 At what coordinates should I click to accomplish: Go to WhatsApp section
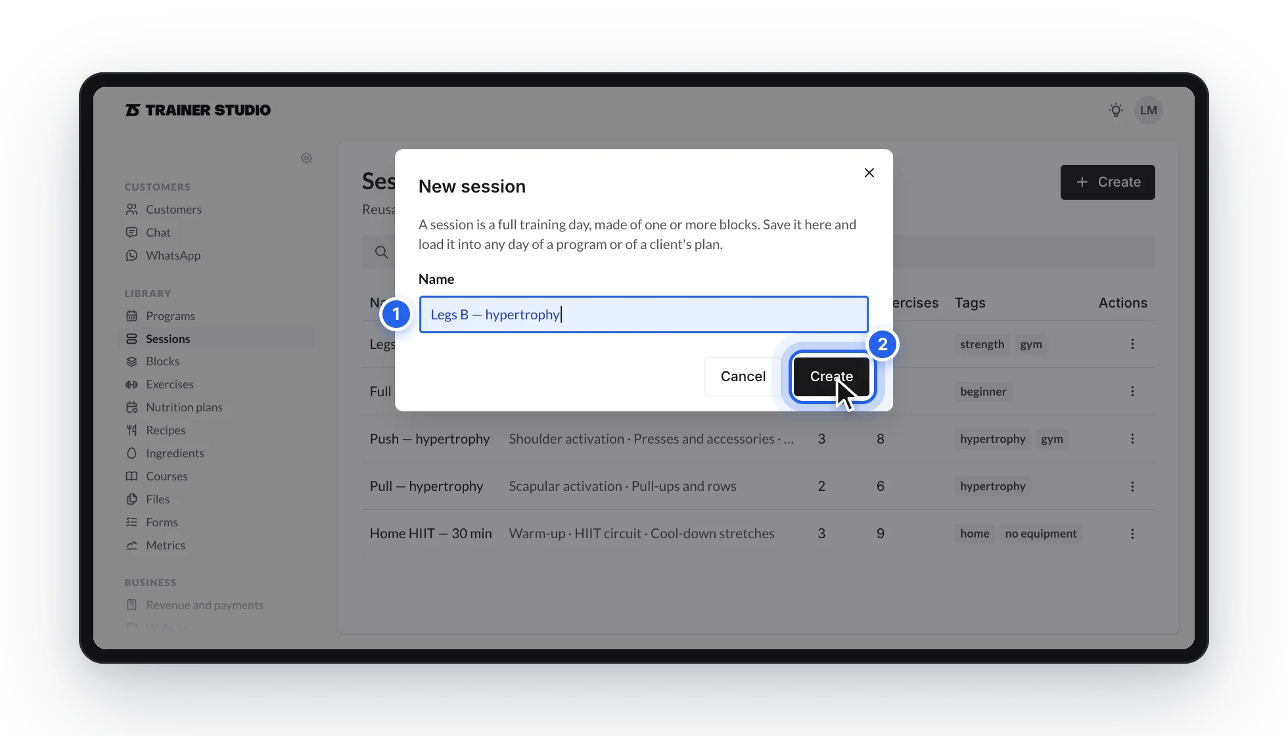click(x=173, y=255)
